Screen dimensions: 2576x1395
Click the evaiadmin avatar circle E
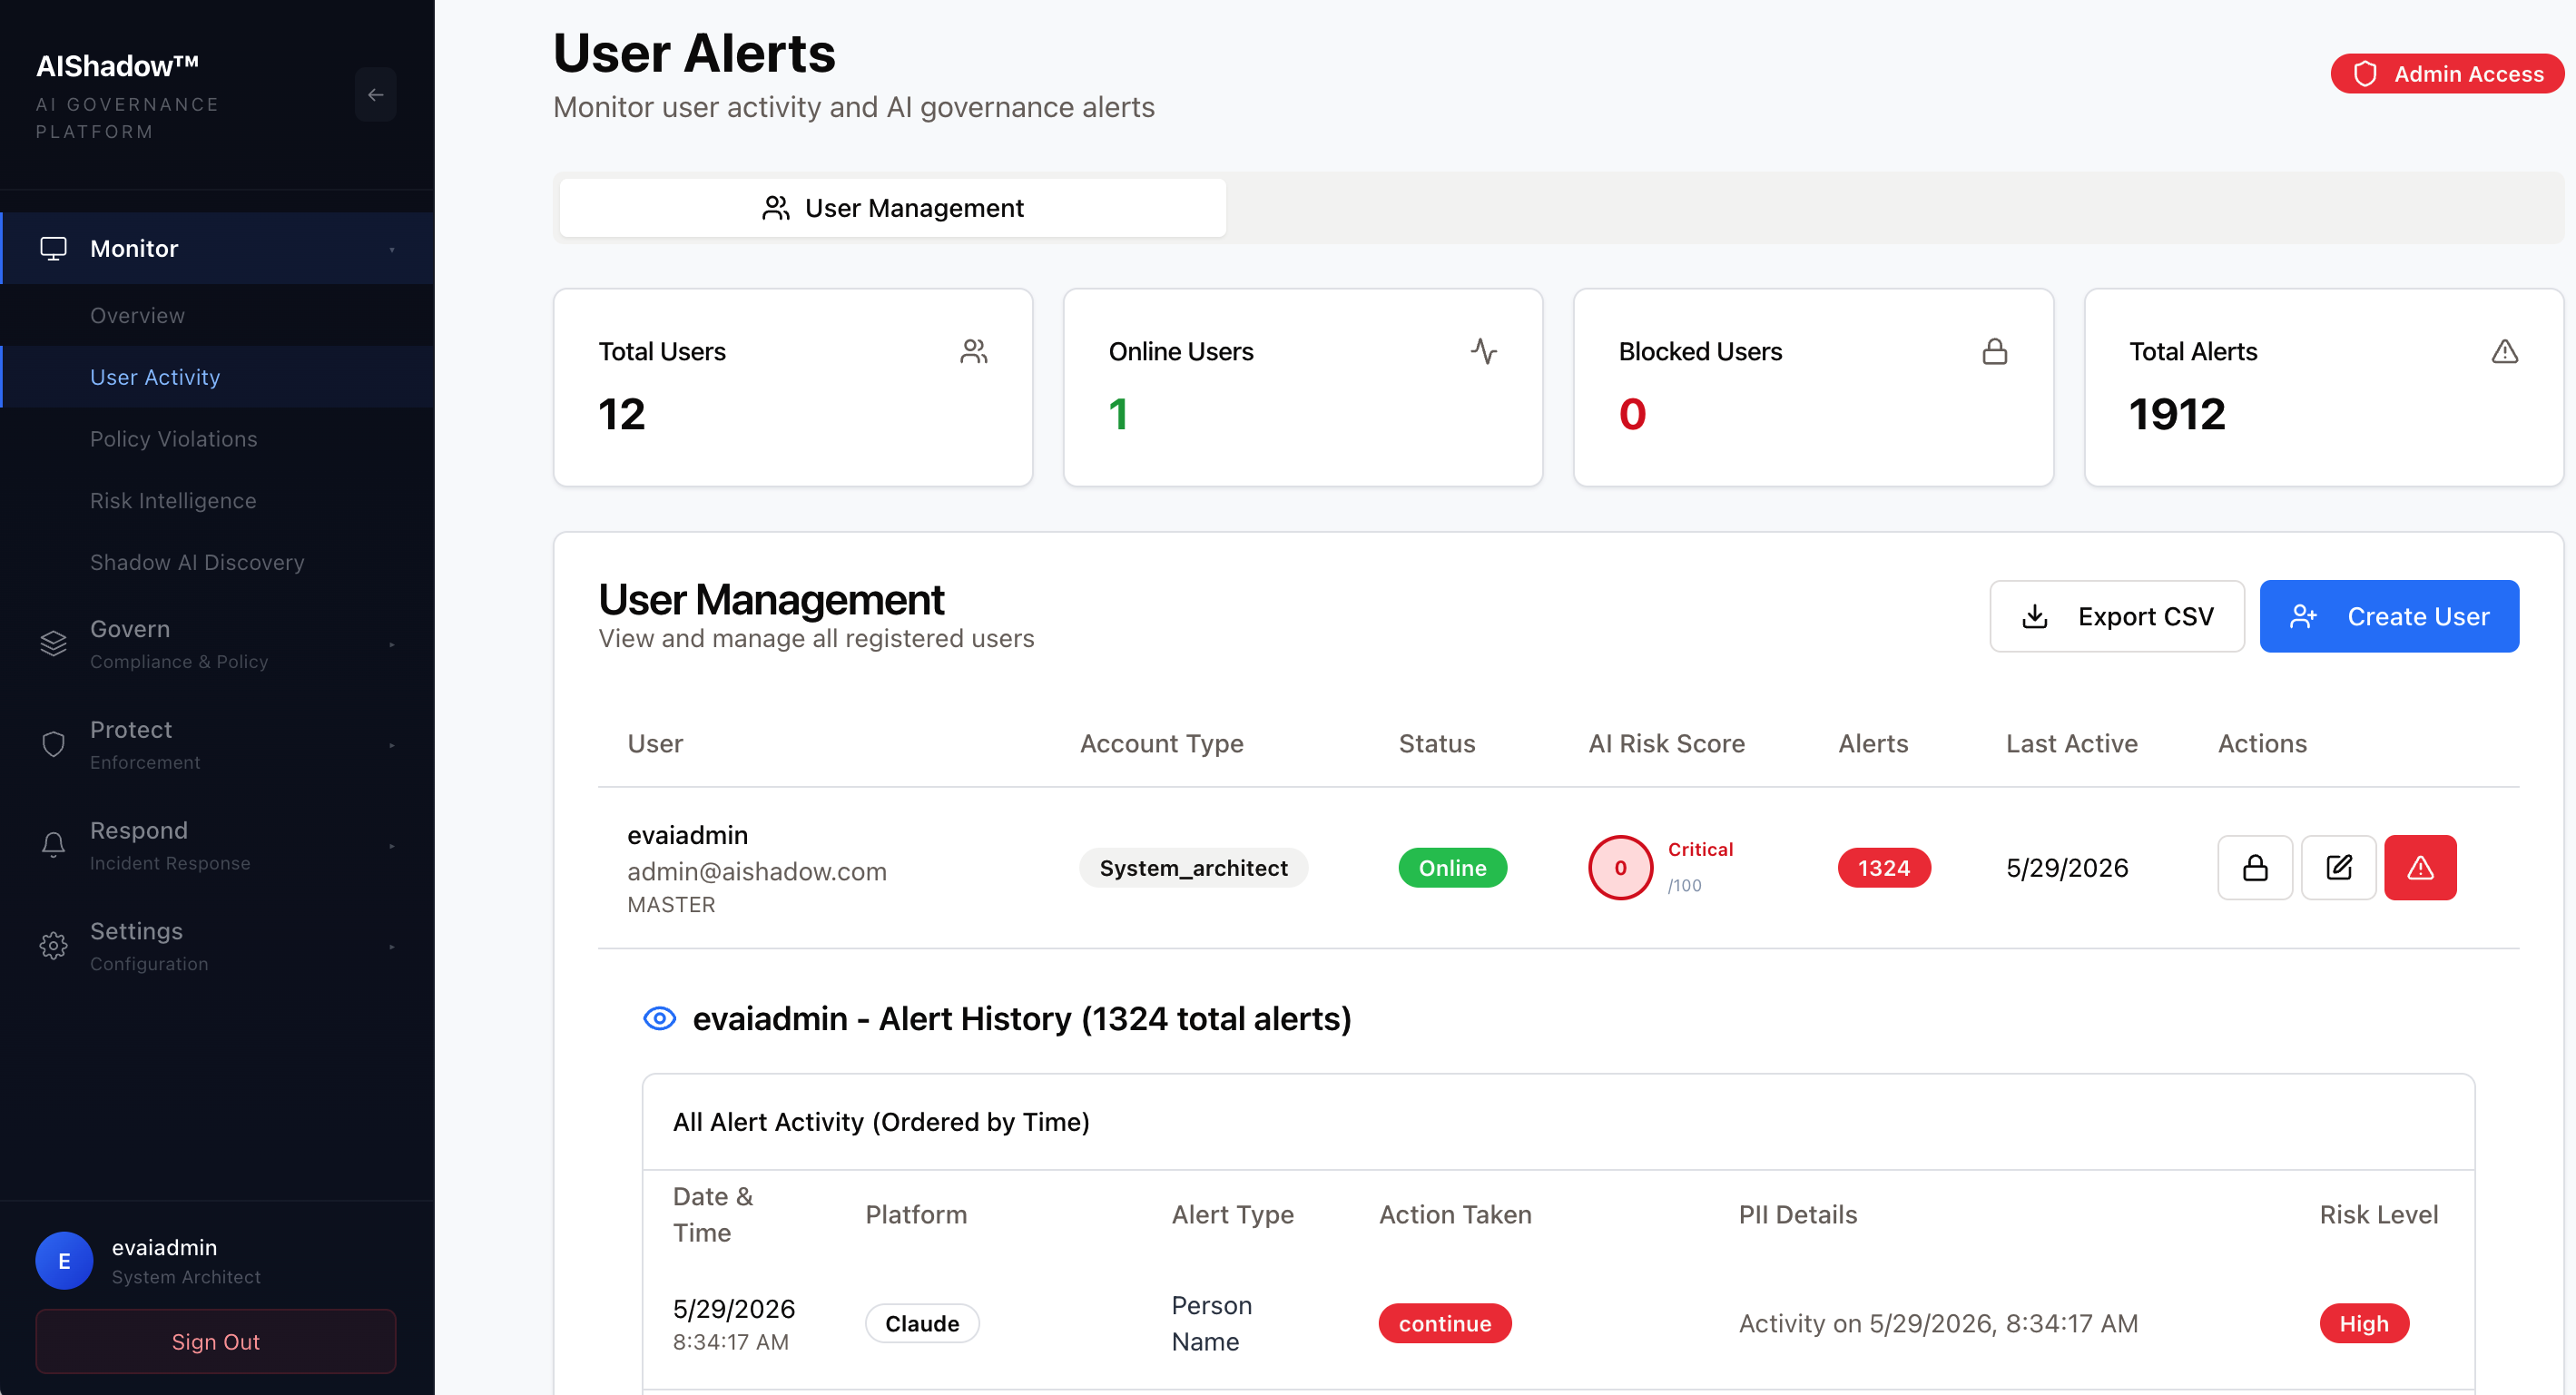click(64, 1260)
